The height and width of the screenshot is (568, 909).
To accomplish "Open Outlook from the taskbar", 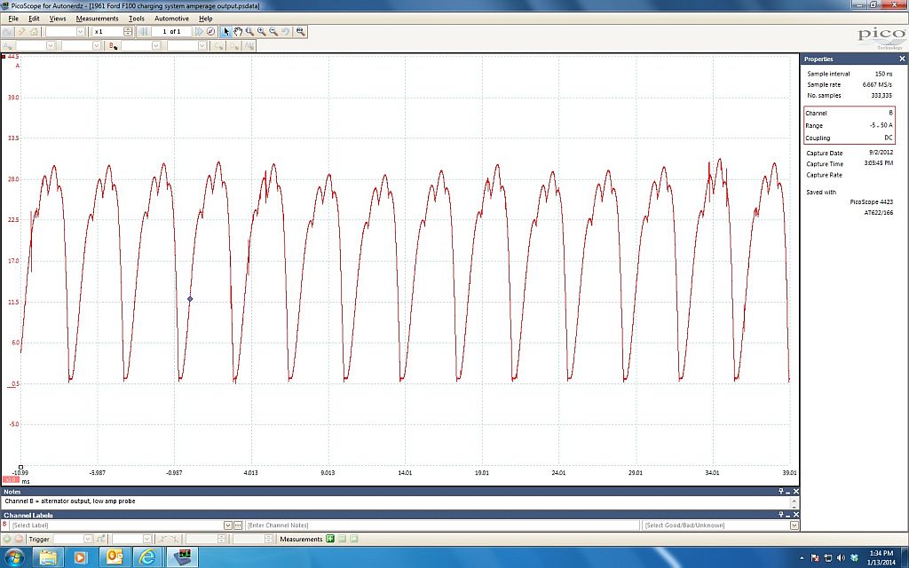I will (x=115, y=557).
